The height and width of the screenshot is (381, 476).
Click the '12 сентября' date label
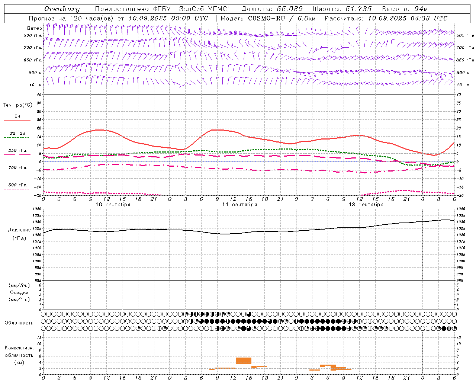(366, 205)
